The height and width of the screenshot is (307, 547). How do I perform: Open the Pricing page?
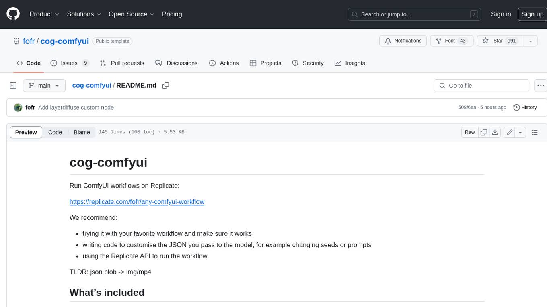click(x=172, y=14)
